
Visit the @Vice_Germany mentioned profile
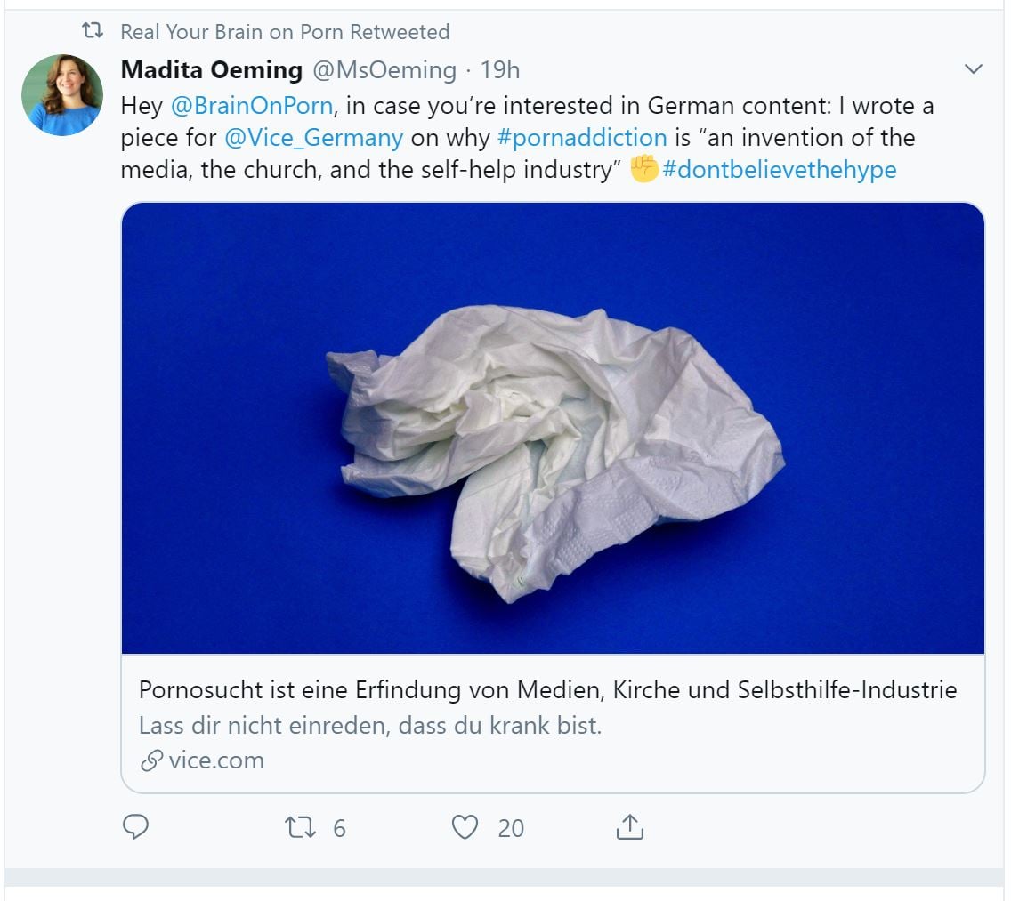pyautogui.click(x=314, y=138)
